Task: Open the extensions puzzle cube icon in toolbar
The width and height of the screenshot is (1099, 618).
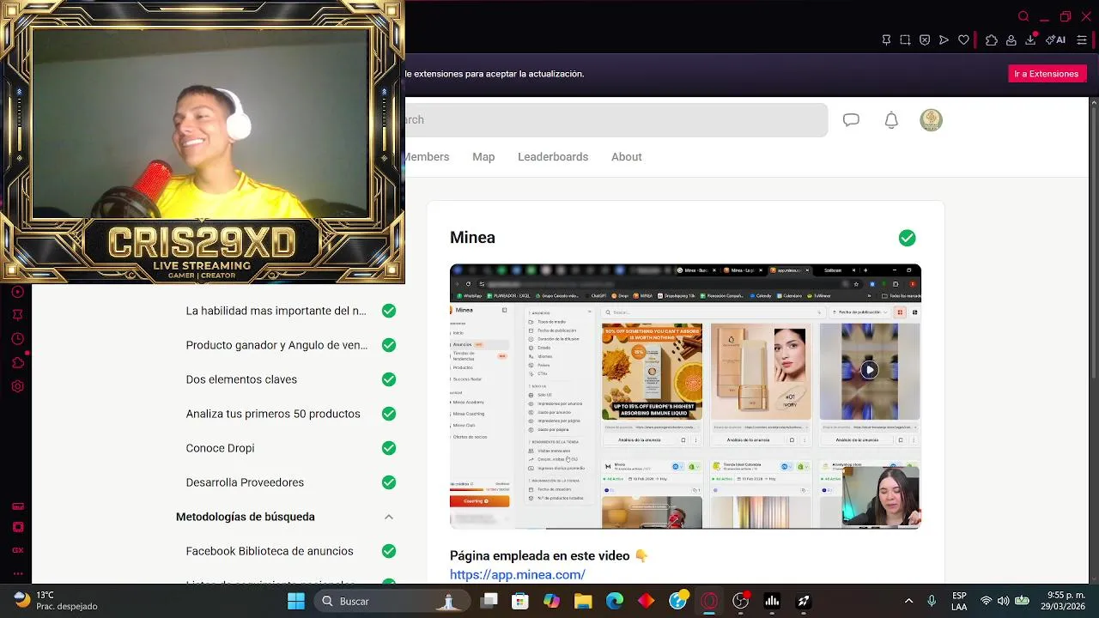Action: click(992, 39)
